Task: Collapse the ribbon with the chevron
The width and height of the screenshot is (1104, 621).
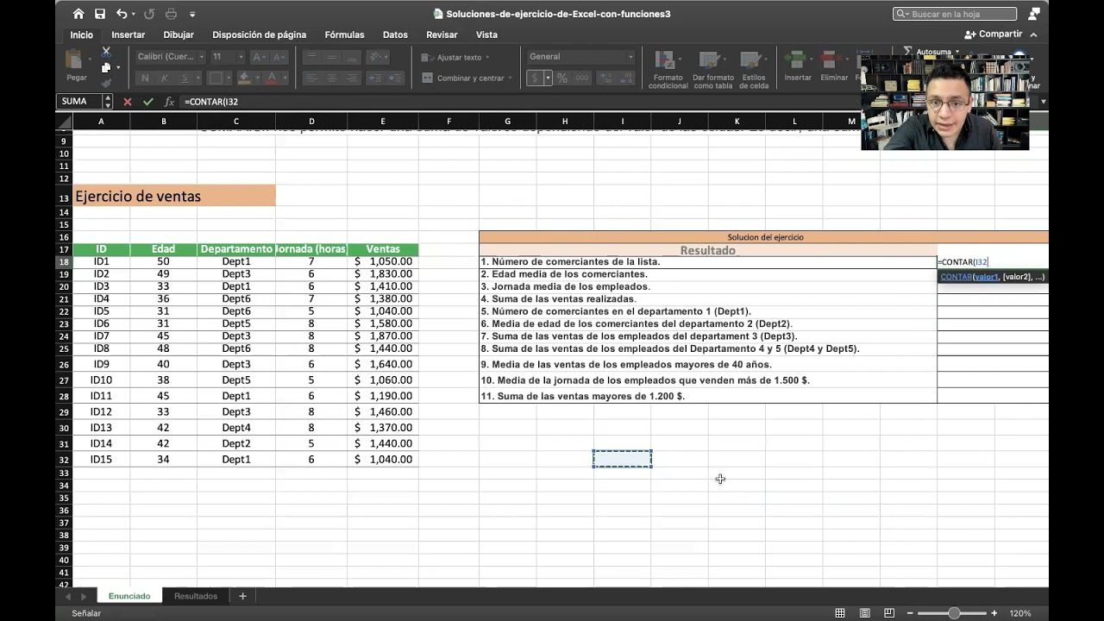Action: pos(1033,34)
